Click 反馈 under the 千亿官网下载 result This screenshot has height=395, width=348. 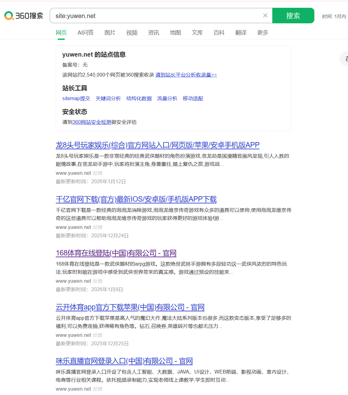(98, 227)
